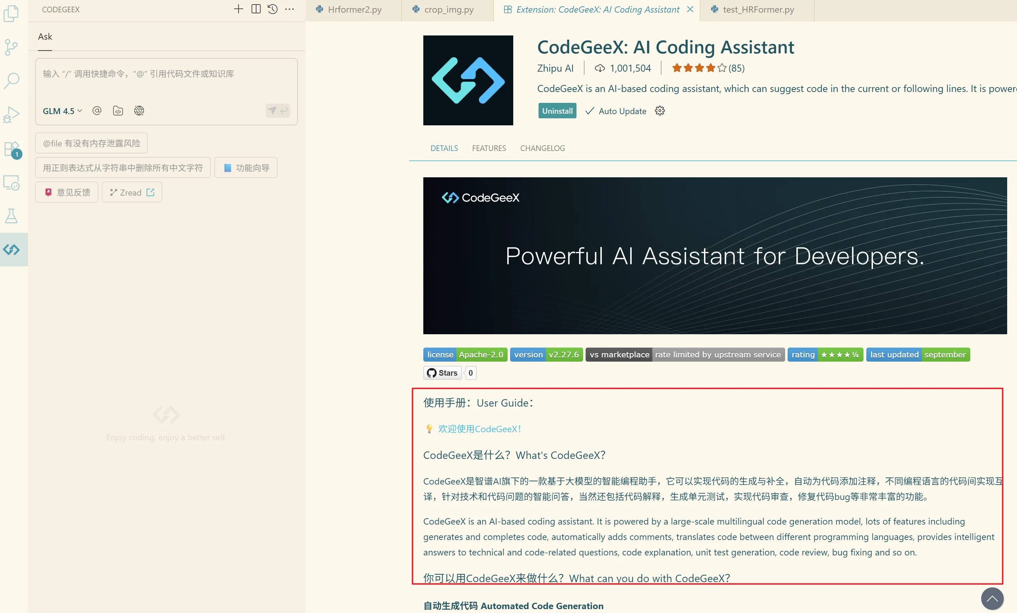Open the Testing flask view
This screenshot has width=1017, height=613.
11,216
